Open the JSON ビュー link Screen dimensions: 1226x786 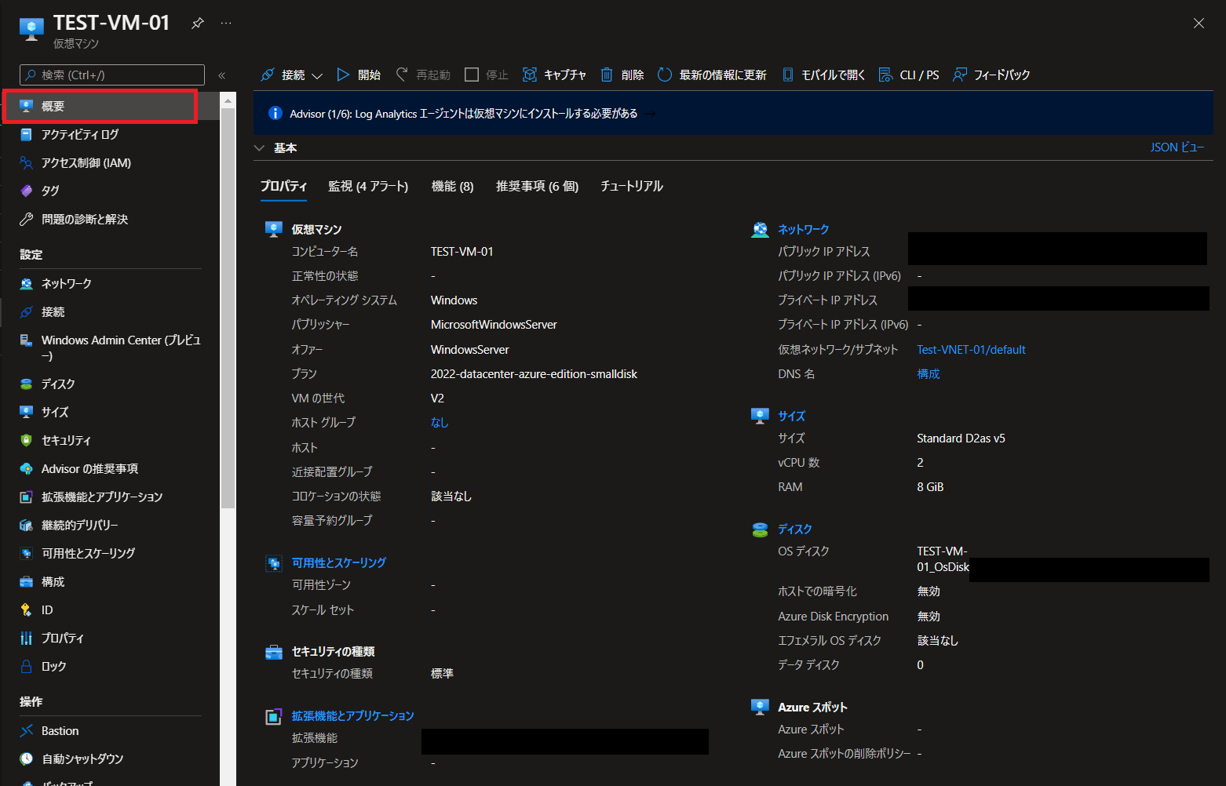(1177, 147)
